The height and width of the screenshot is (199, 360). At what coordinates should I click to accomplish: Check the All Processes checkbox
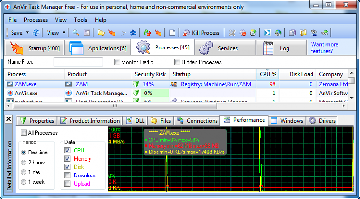pyautogui.click(x=24, y=133)
